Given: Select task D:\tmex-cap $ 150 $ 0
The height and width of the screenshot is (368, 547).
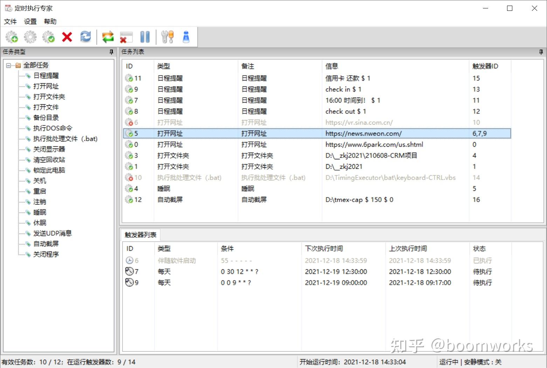Looking at the screenshot, I should point(317,200).
